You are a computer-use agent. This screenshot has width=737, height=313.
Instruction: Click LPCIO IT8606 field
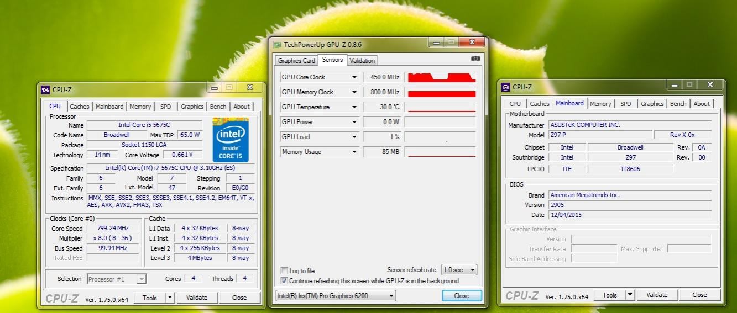point(630,169)
